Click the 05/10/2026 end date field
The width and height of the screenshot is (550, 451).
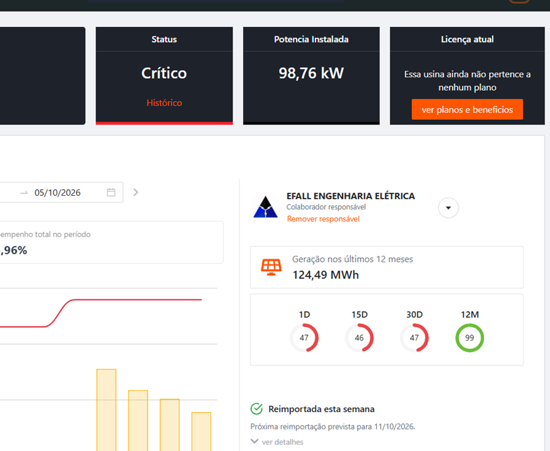(x=57, y=193)
